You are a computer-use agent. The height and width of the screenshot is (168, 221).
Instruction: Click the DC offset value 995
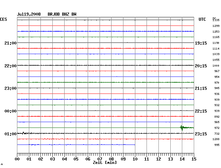pyautogui.click(x=217, y=145)
